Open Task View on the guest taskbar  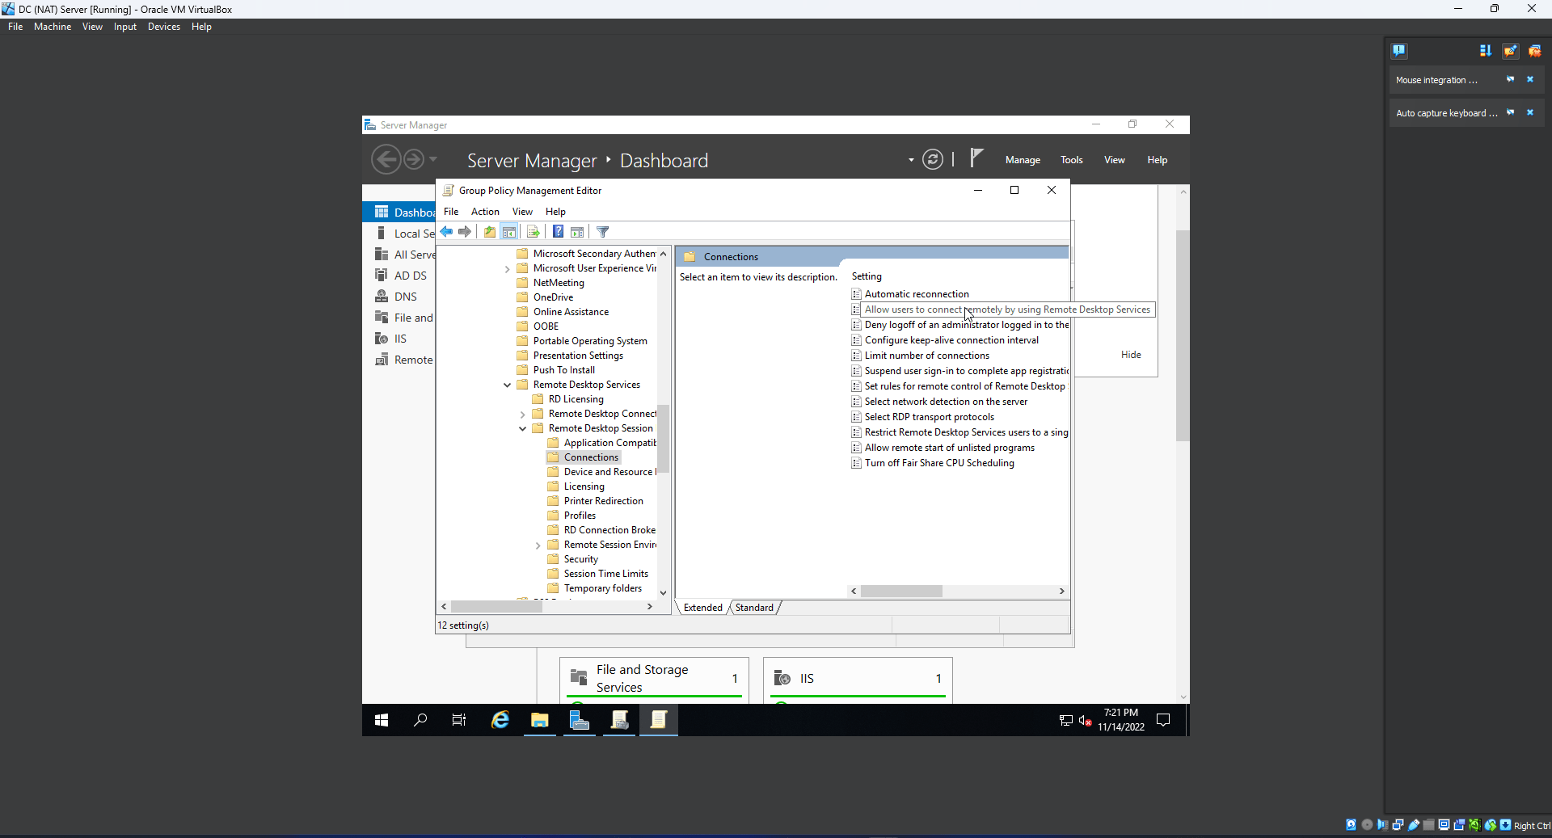click(x=459, y=720)
